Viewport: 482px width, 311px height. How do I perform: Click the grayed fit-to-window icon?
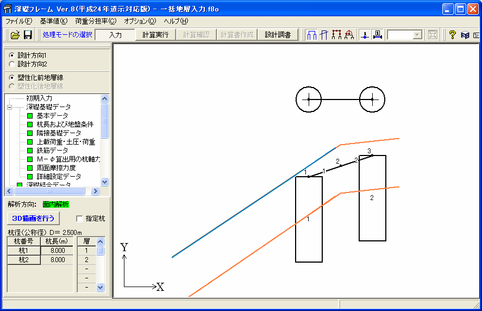point(433,35)
